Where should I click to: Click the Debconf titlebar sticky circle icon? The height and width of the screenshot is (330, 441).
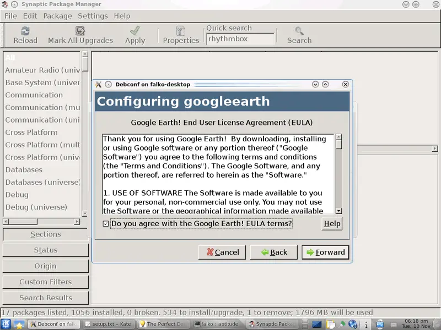point(108,85)
